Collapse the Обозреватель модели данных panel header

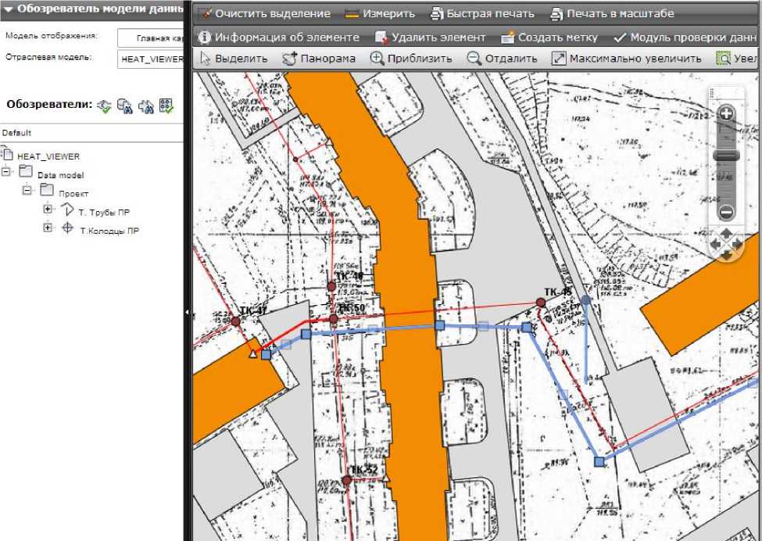coord(9,10)
